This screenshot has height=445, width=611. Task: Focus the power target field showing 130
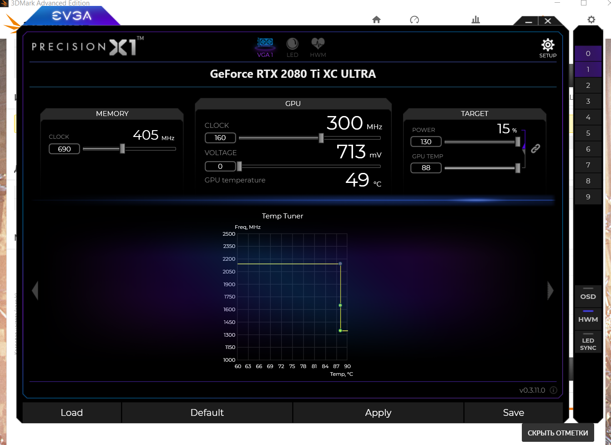click(x=426, y=142)
